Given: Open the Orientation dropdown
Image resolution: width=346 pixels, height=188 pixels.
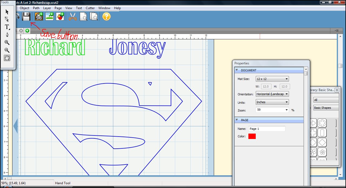Looking at the screenshot, I should point(272,94).
